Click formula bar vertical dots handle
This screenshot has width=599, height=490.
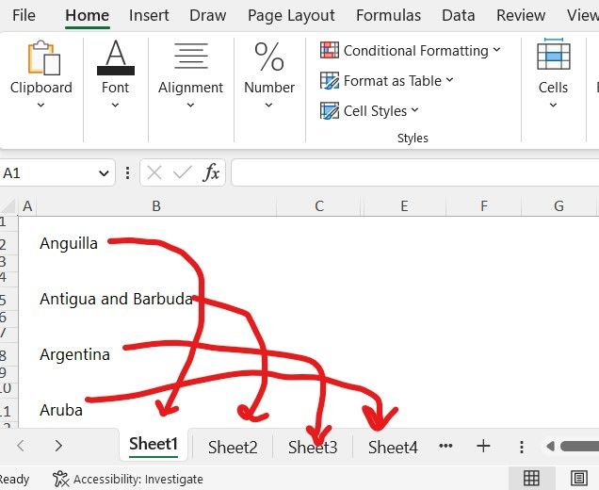point(127,172)
